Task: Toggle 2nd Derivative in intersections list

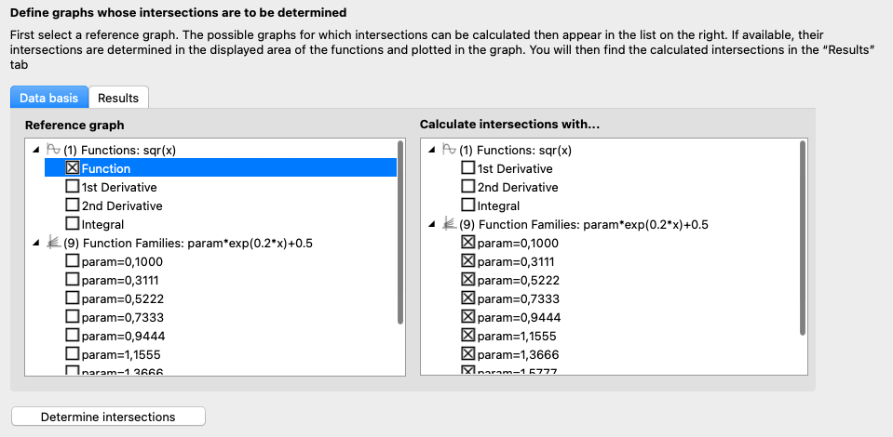Action: click(468, 187)
